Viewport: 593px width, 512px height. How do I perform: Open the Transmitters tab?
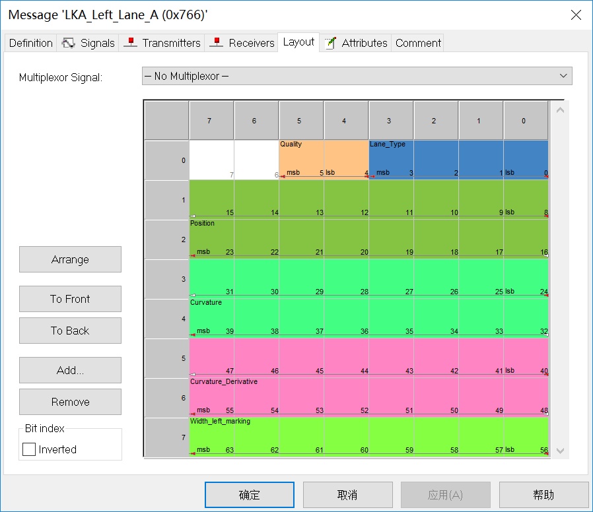162,43
